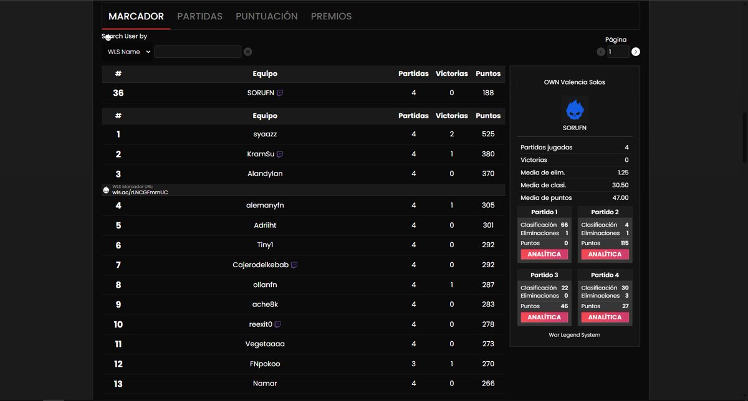Viewport: 748px width, 401px height.
Task: Click the Media de elim. 1.25 row
Action: (x=575, y=172)
